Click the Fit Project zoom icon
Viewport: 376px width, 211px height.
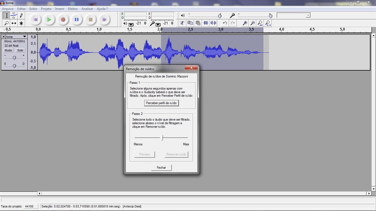(268, 23)
